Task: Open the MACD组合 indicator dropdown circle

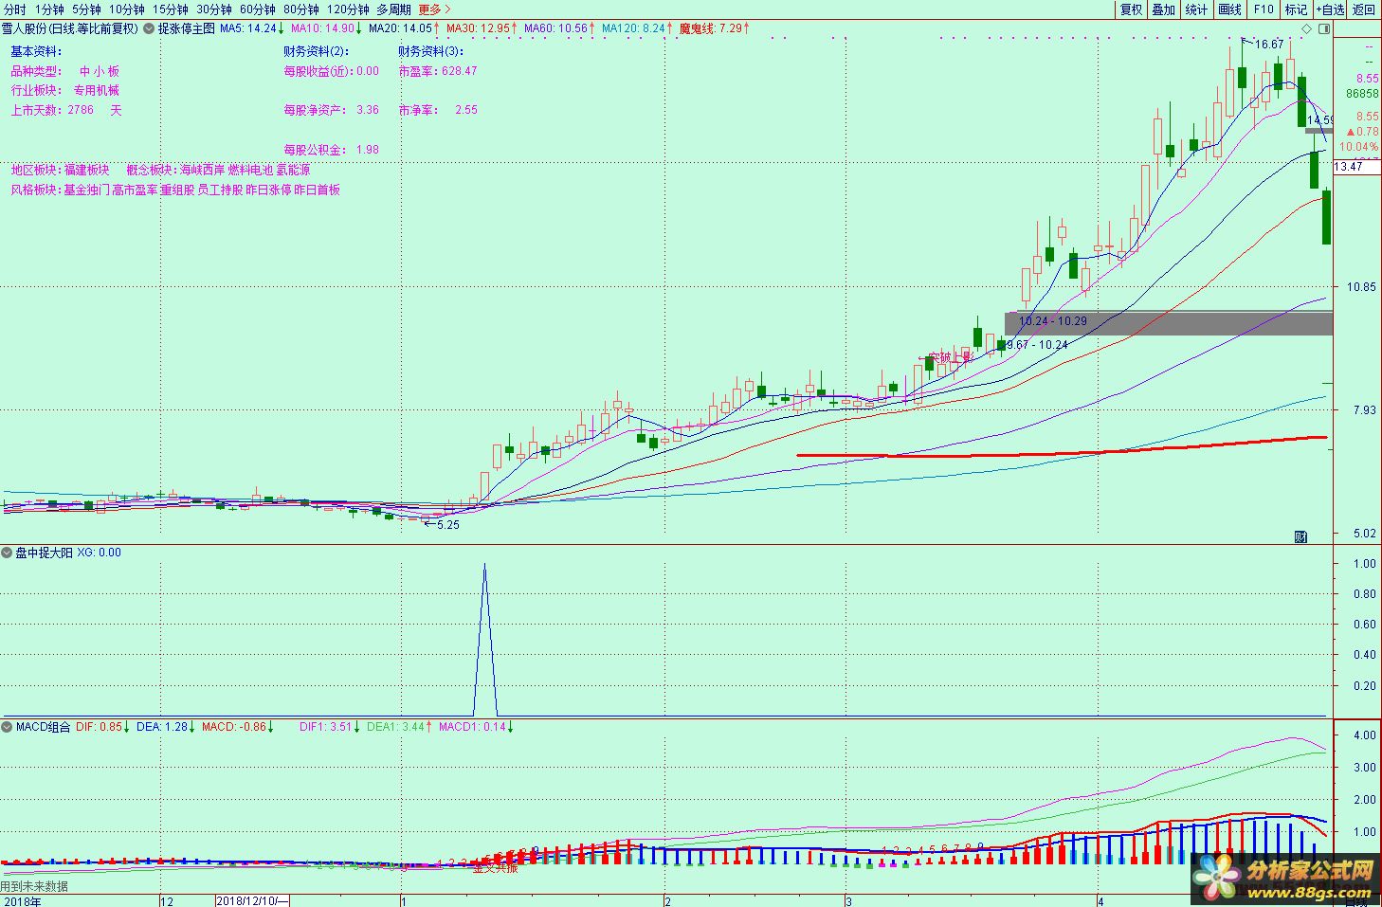Action: click(x=8, y=727)
